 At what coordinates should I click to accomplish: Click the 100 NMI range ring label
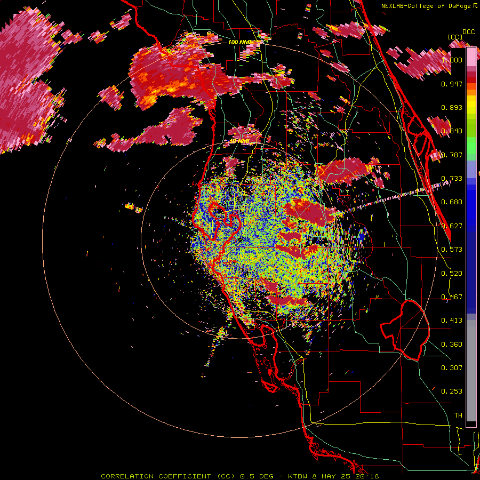tap(239, 42)
